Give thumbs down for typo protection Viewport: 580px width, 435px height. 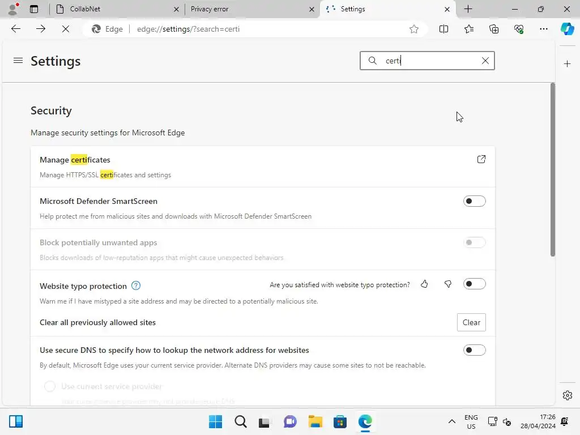pyautogui.click(x=447, y=284)
